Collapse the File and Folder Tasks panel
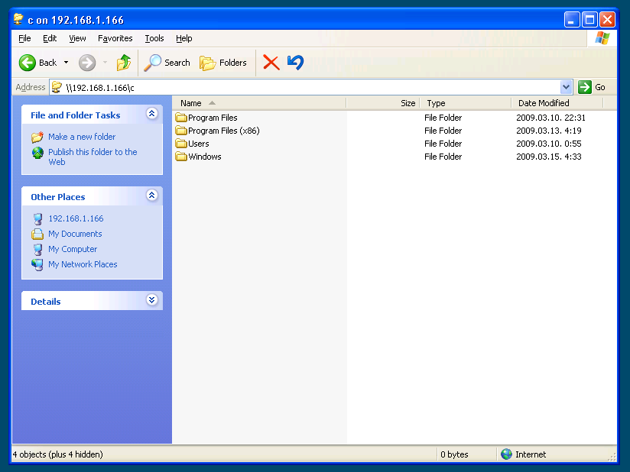630x472 pixels. point(152,114)
